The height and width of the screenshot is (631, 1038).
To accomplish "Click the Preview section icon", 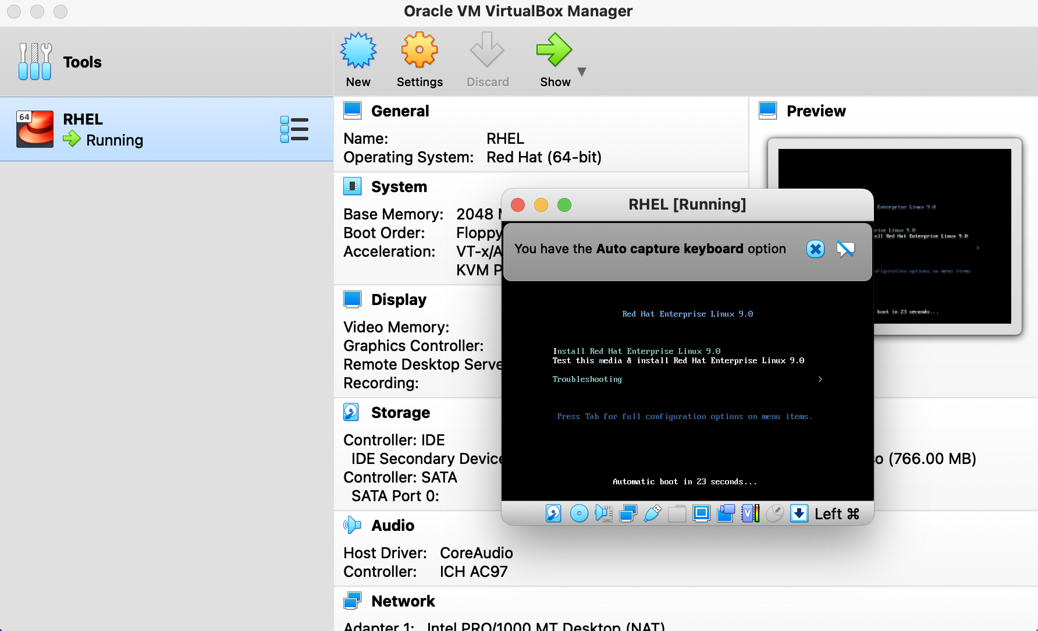I will pos(768,111).
